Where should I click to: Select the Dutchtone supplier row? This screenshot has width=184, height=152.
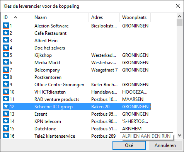click(x=77, y=129)
